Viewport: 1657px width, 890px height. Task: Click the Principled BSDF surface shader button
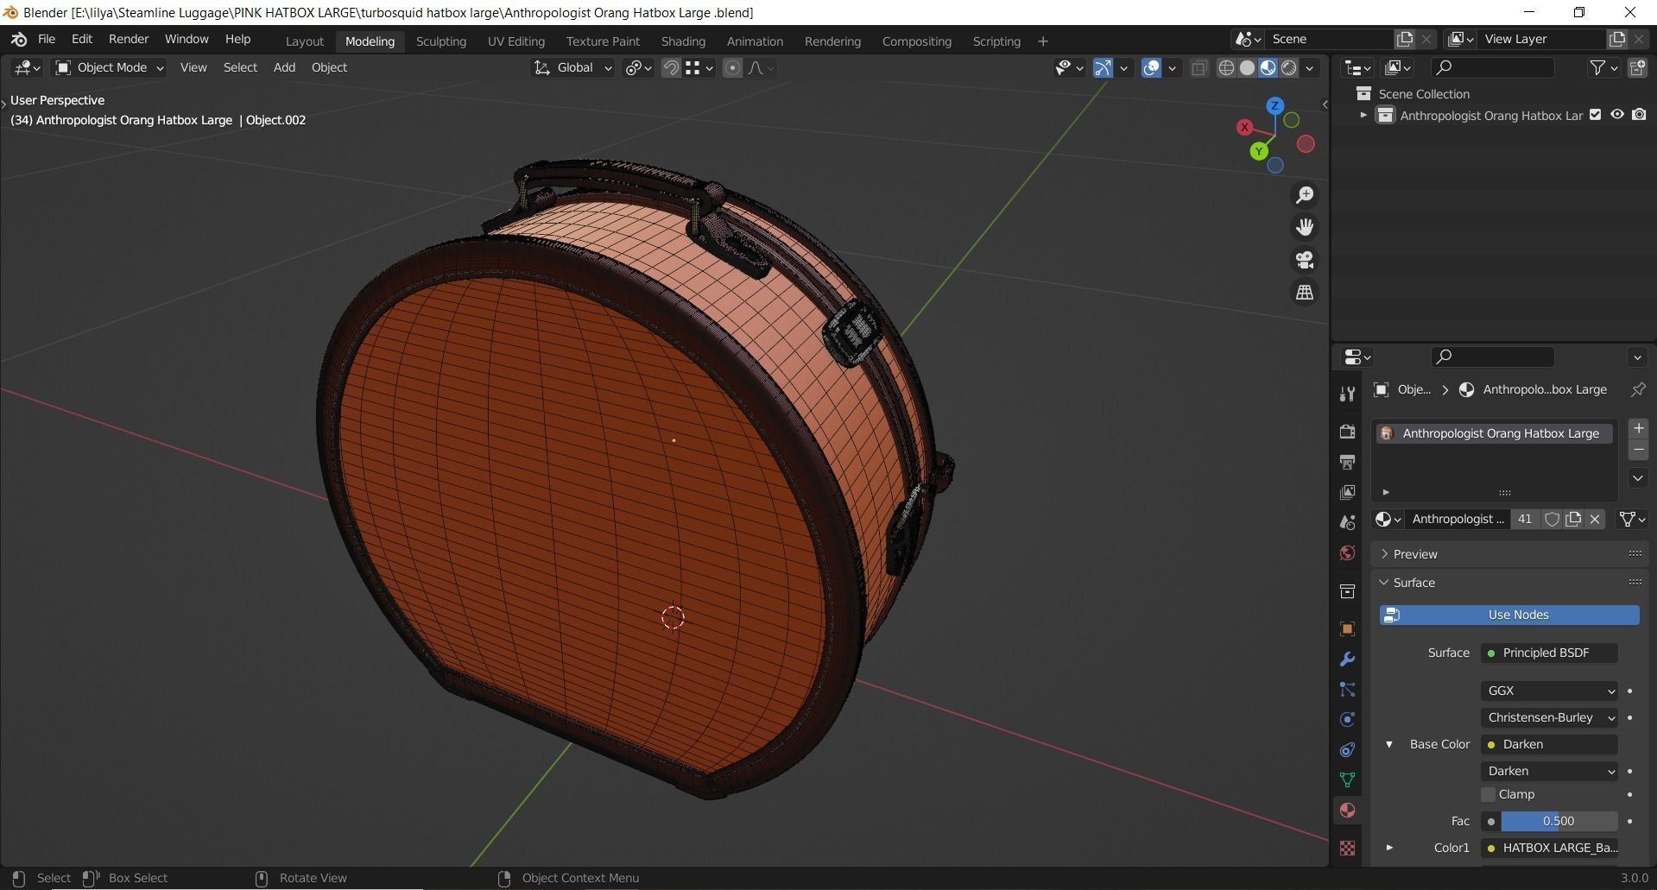coord(1549,653)
